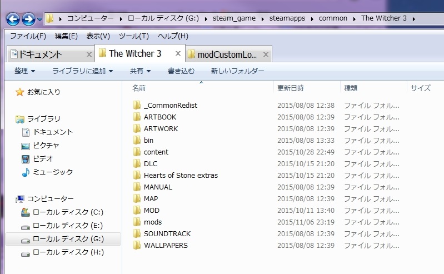Click the 2015/10/28 22:49 date of content
Image resolution: width=444 pixels, height=274 pixels.
pyautogui.click(x=306, y=152)
